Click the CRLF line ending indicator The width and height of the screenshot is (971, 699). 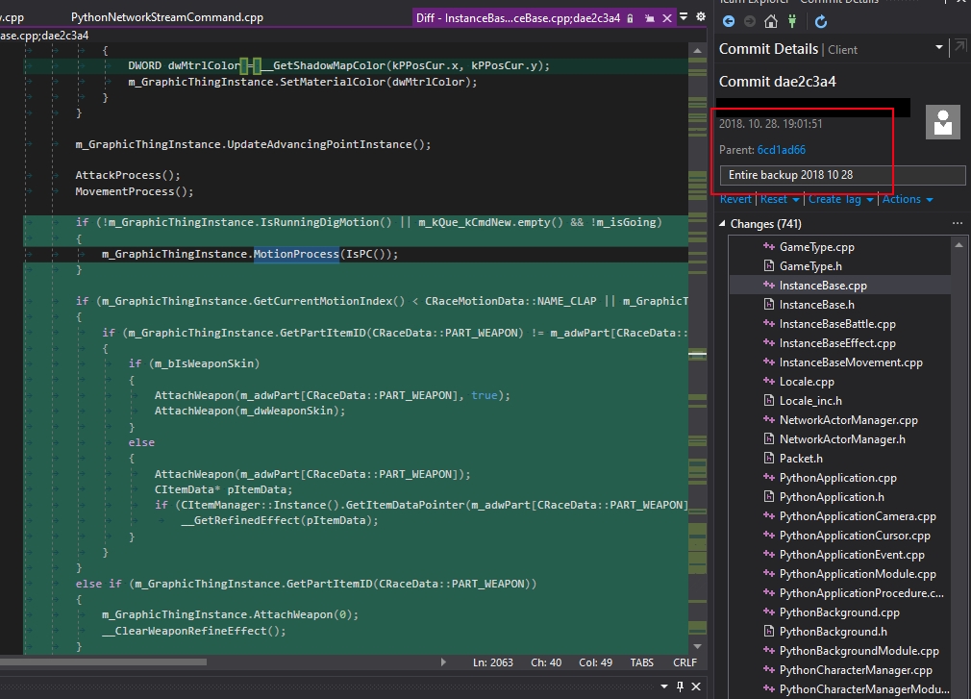tap(685, 662)
